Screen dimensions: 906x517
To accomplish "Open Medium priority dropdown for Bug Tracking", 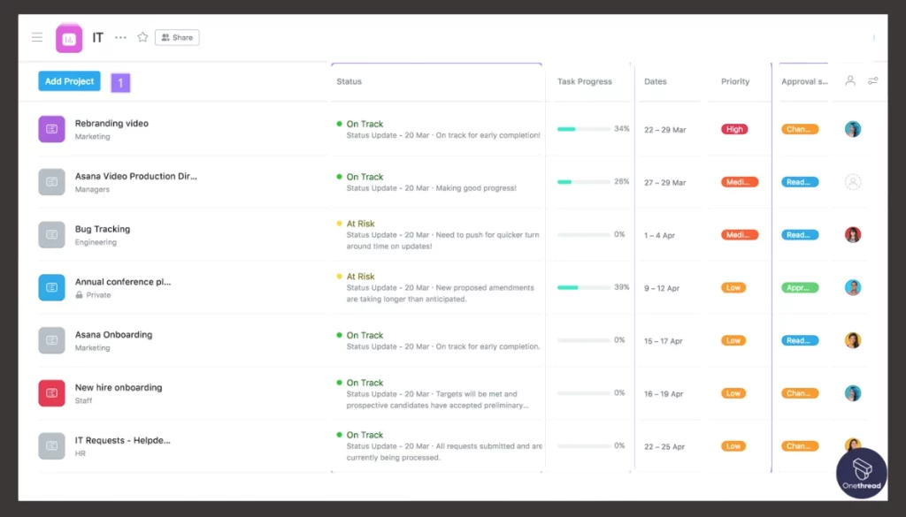I will click(740, 235).
